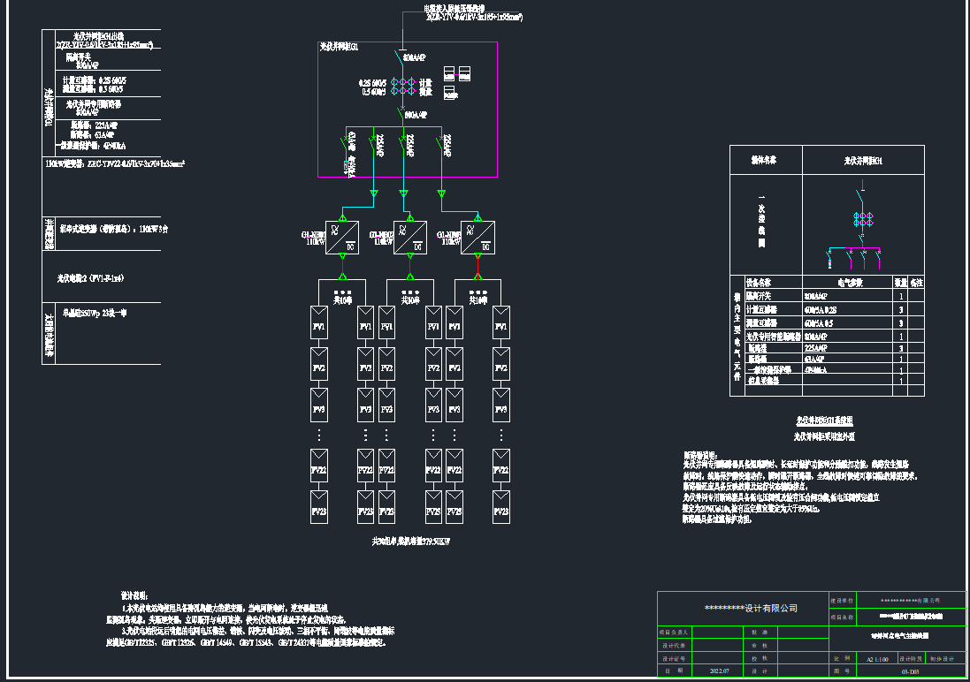The image size is (970, 682).
Task: Pick the G1-NB03 inverter symbol
Action: [477, 238]
